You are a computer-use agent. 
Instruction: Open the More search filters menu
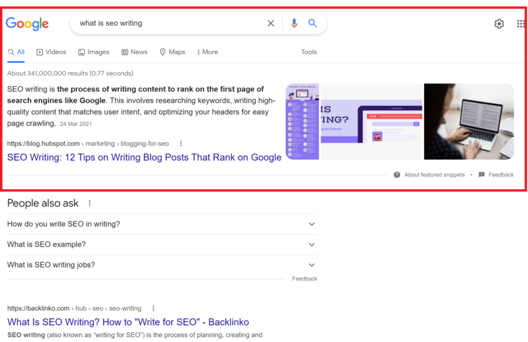tap(207, 52)
